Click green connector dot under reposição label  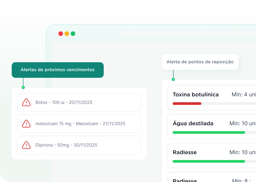point(173,79)
